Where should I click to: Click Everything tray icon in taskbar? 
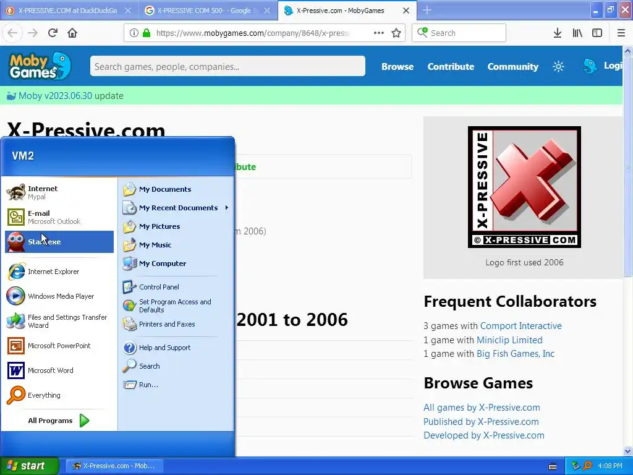(587, 466)
